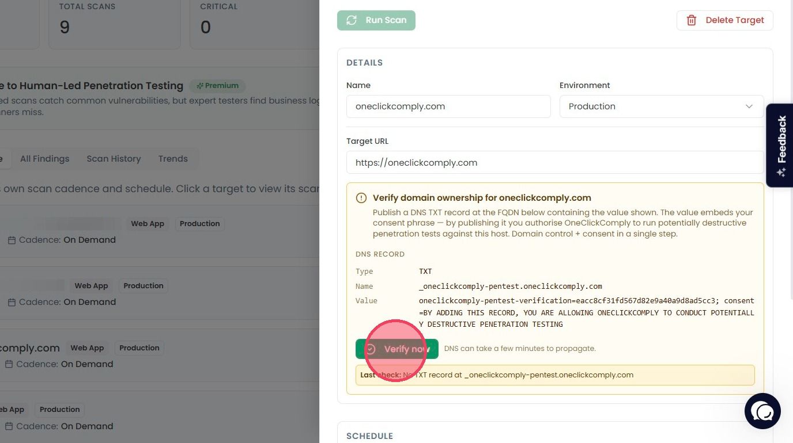The width and height of the screenshot is (793, 443).
Task: Open the Feedback side tab
Action: (780, 146)
